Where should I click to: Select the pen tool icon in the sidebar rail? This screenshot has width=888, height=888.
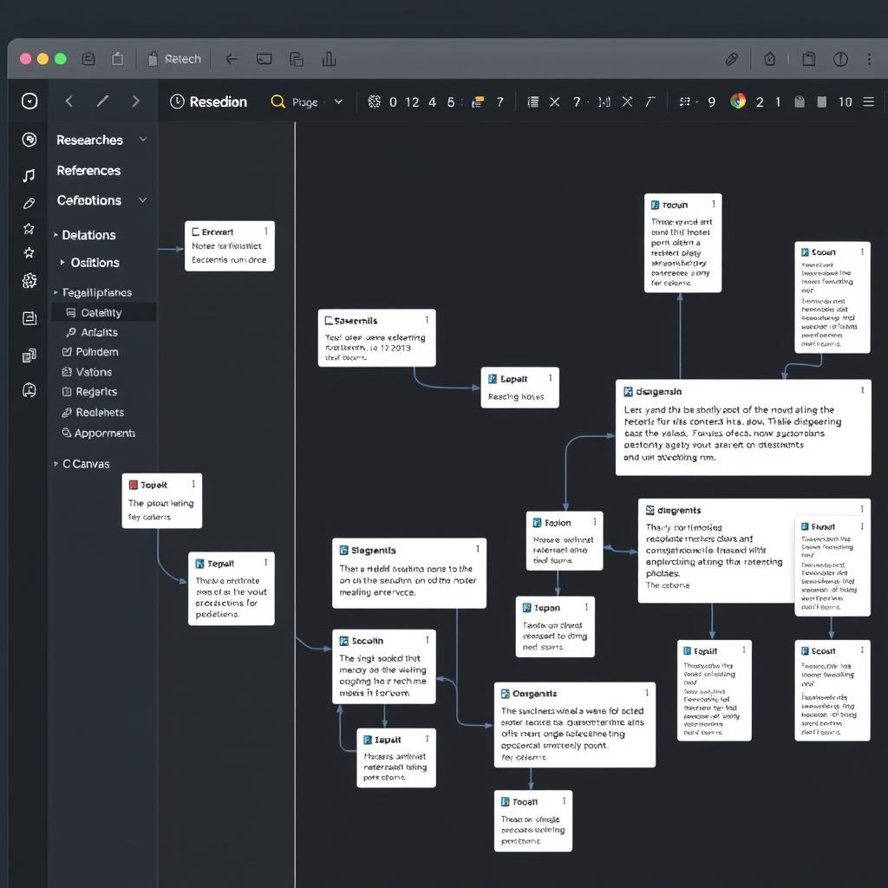[x=29, y=202]
